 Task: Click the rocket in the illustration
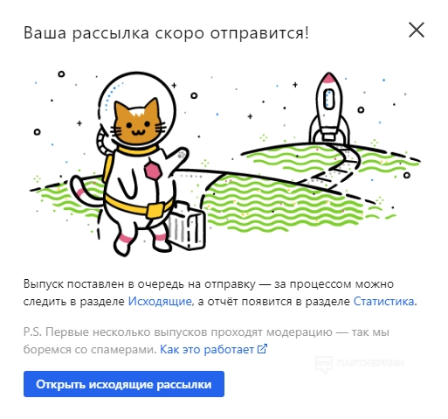pos(329,108)
